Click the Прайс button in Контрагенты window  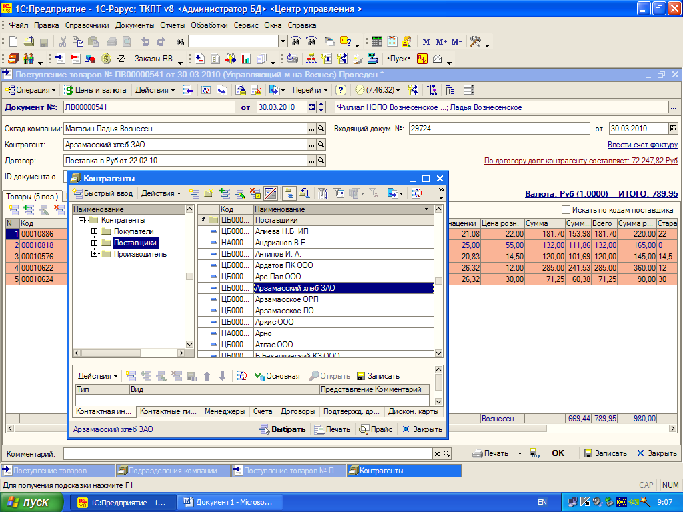376,429
